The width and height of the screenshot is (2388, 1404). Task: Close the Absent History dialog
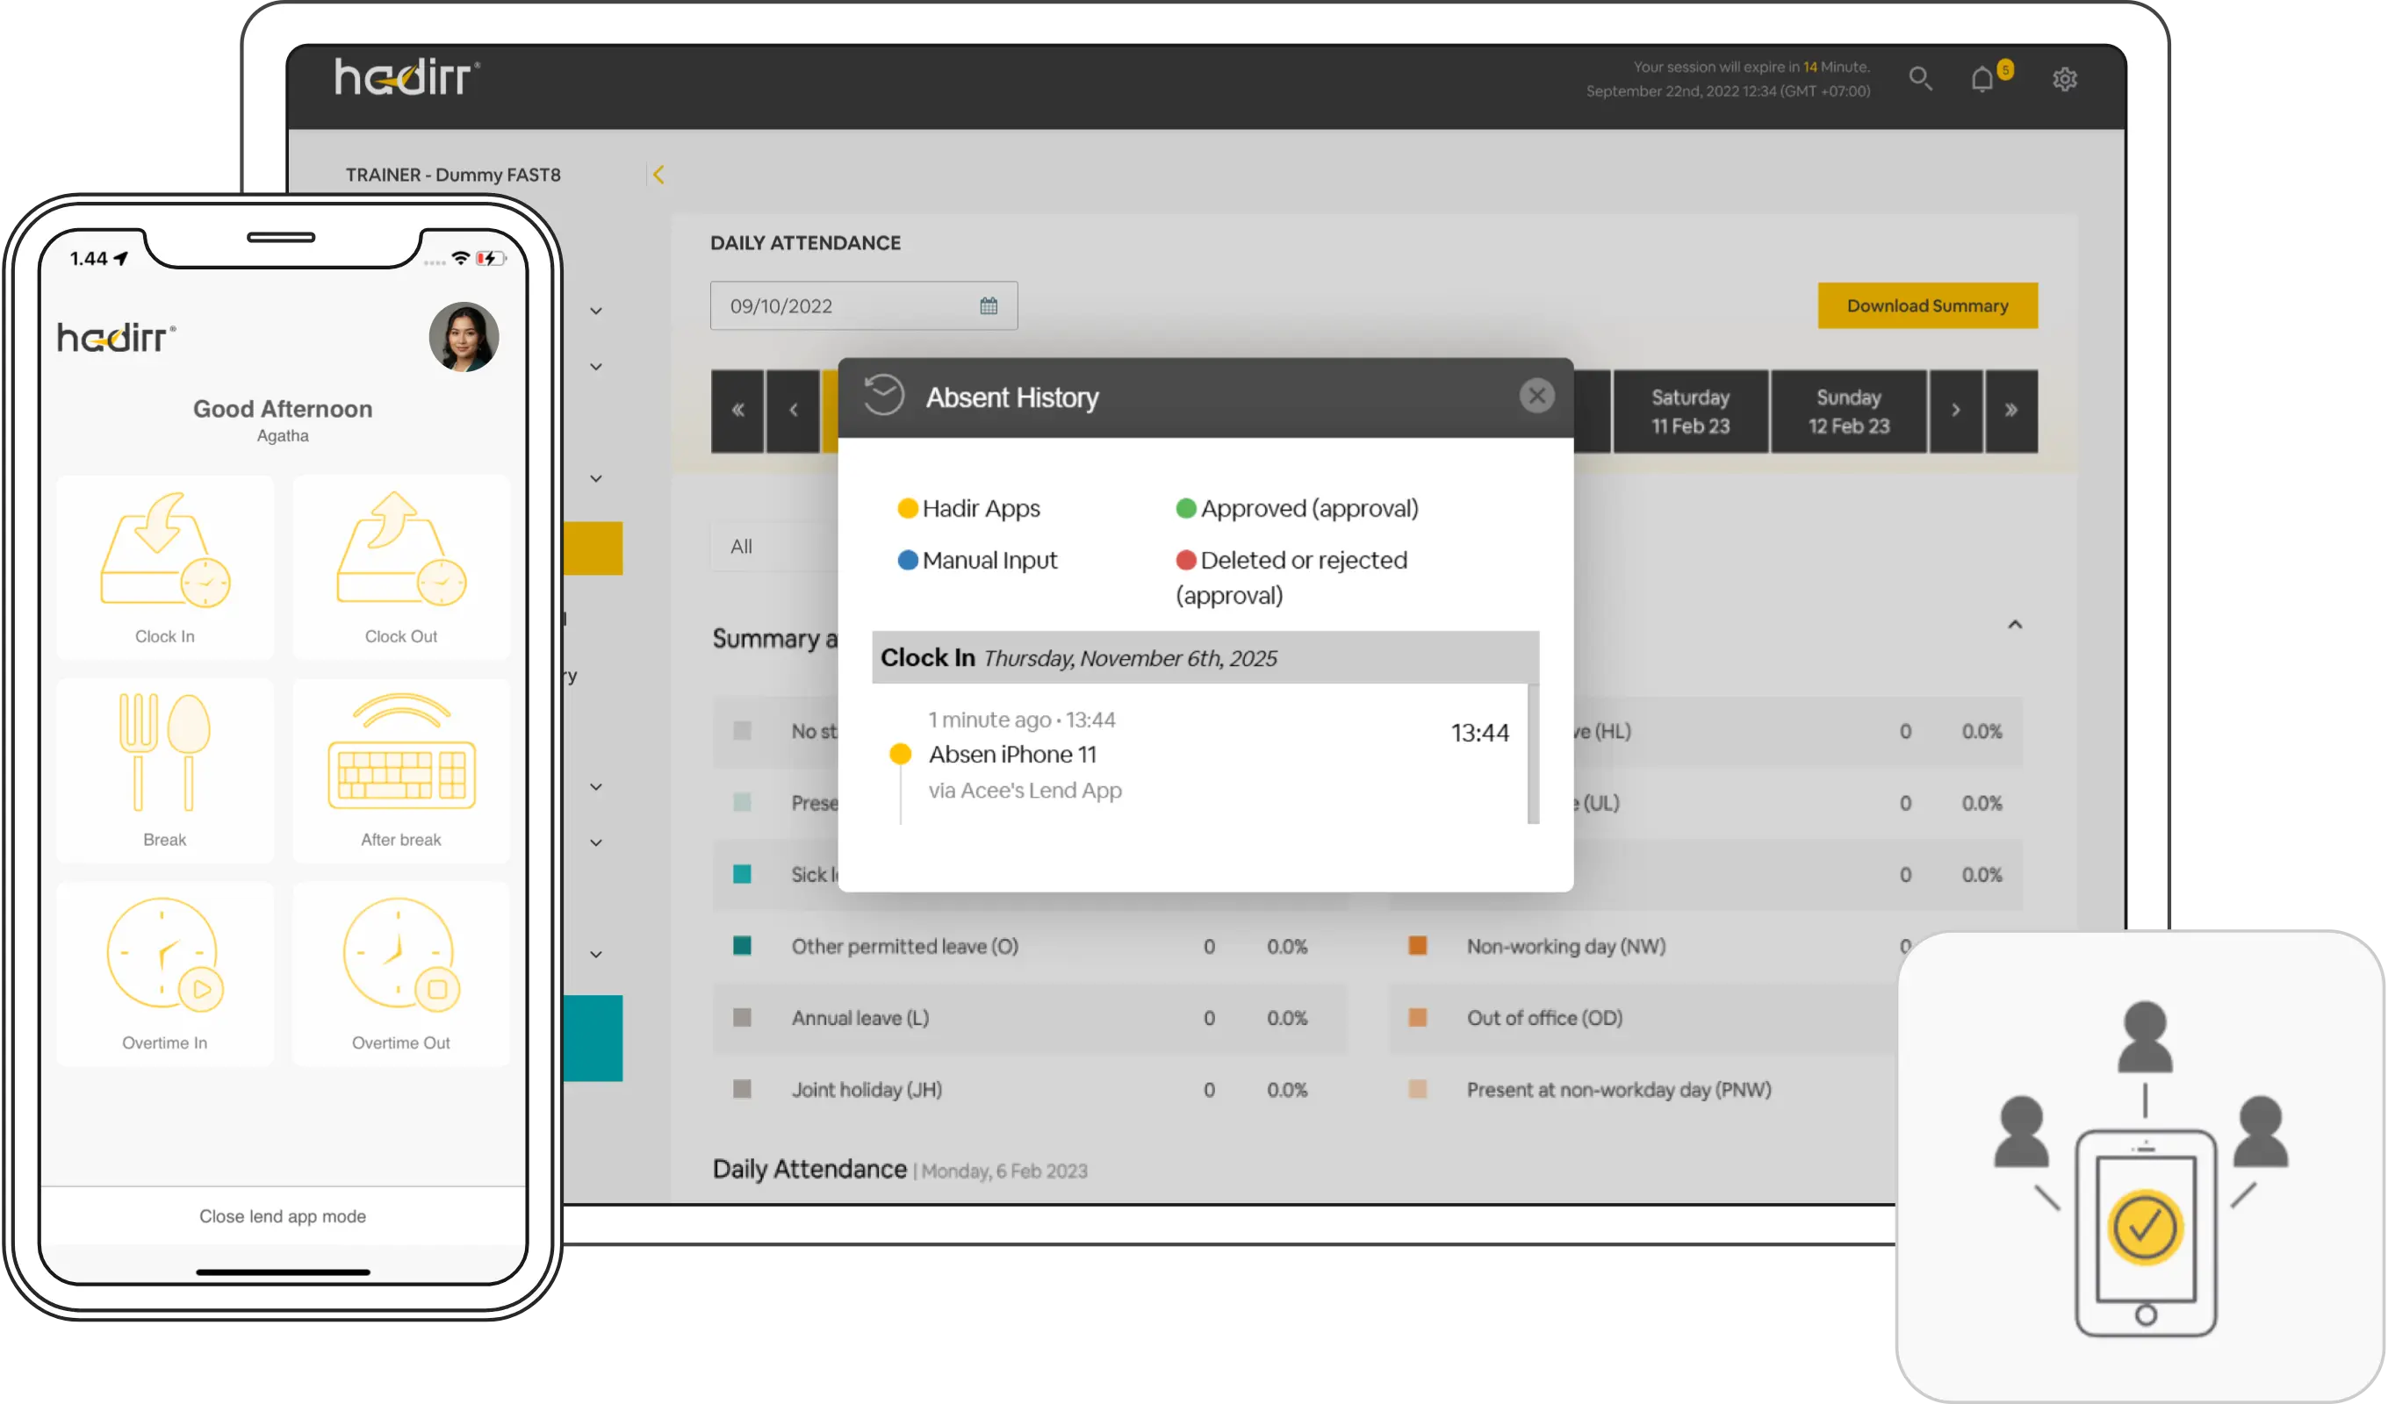[x=1536, y=396]
